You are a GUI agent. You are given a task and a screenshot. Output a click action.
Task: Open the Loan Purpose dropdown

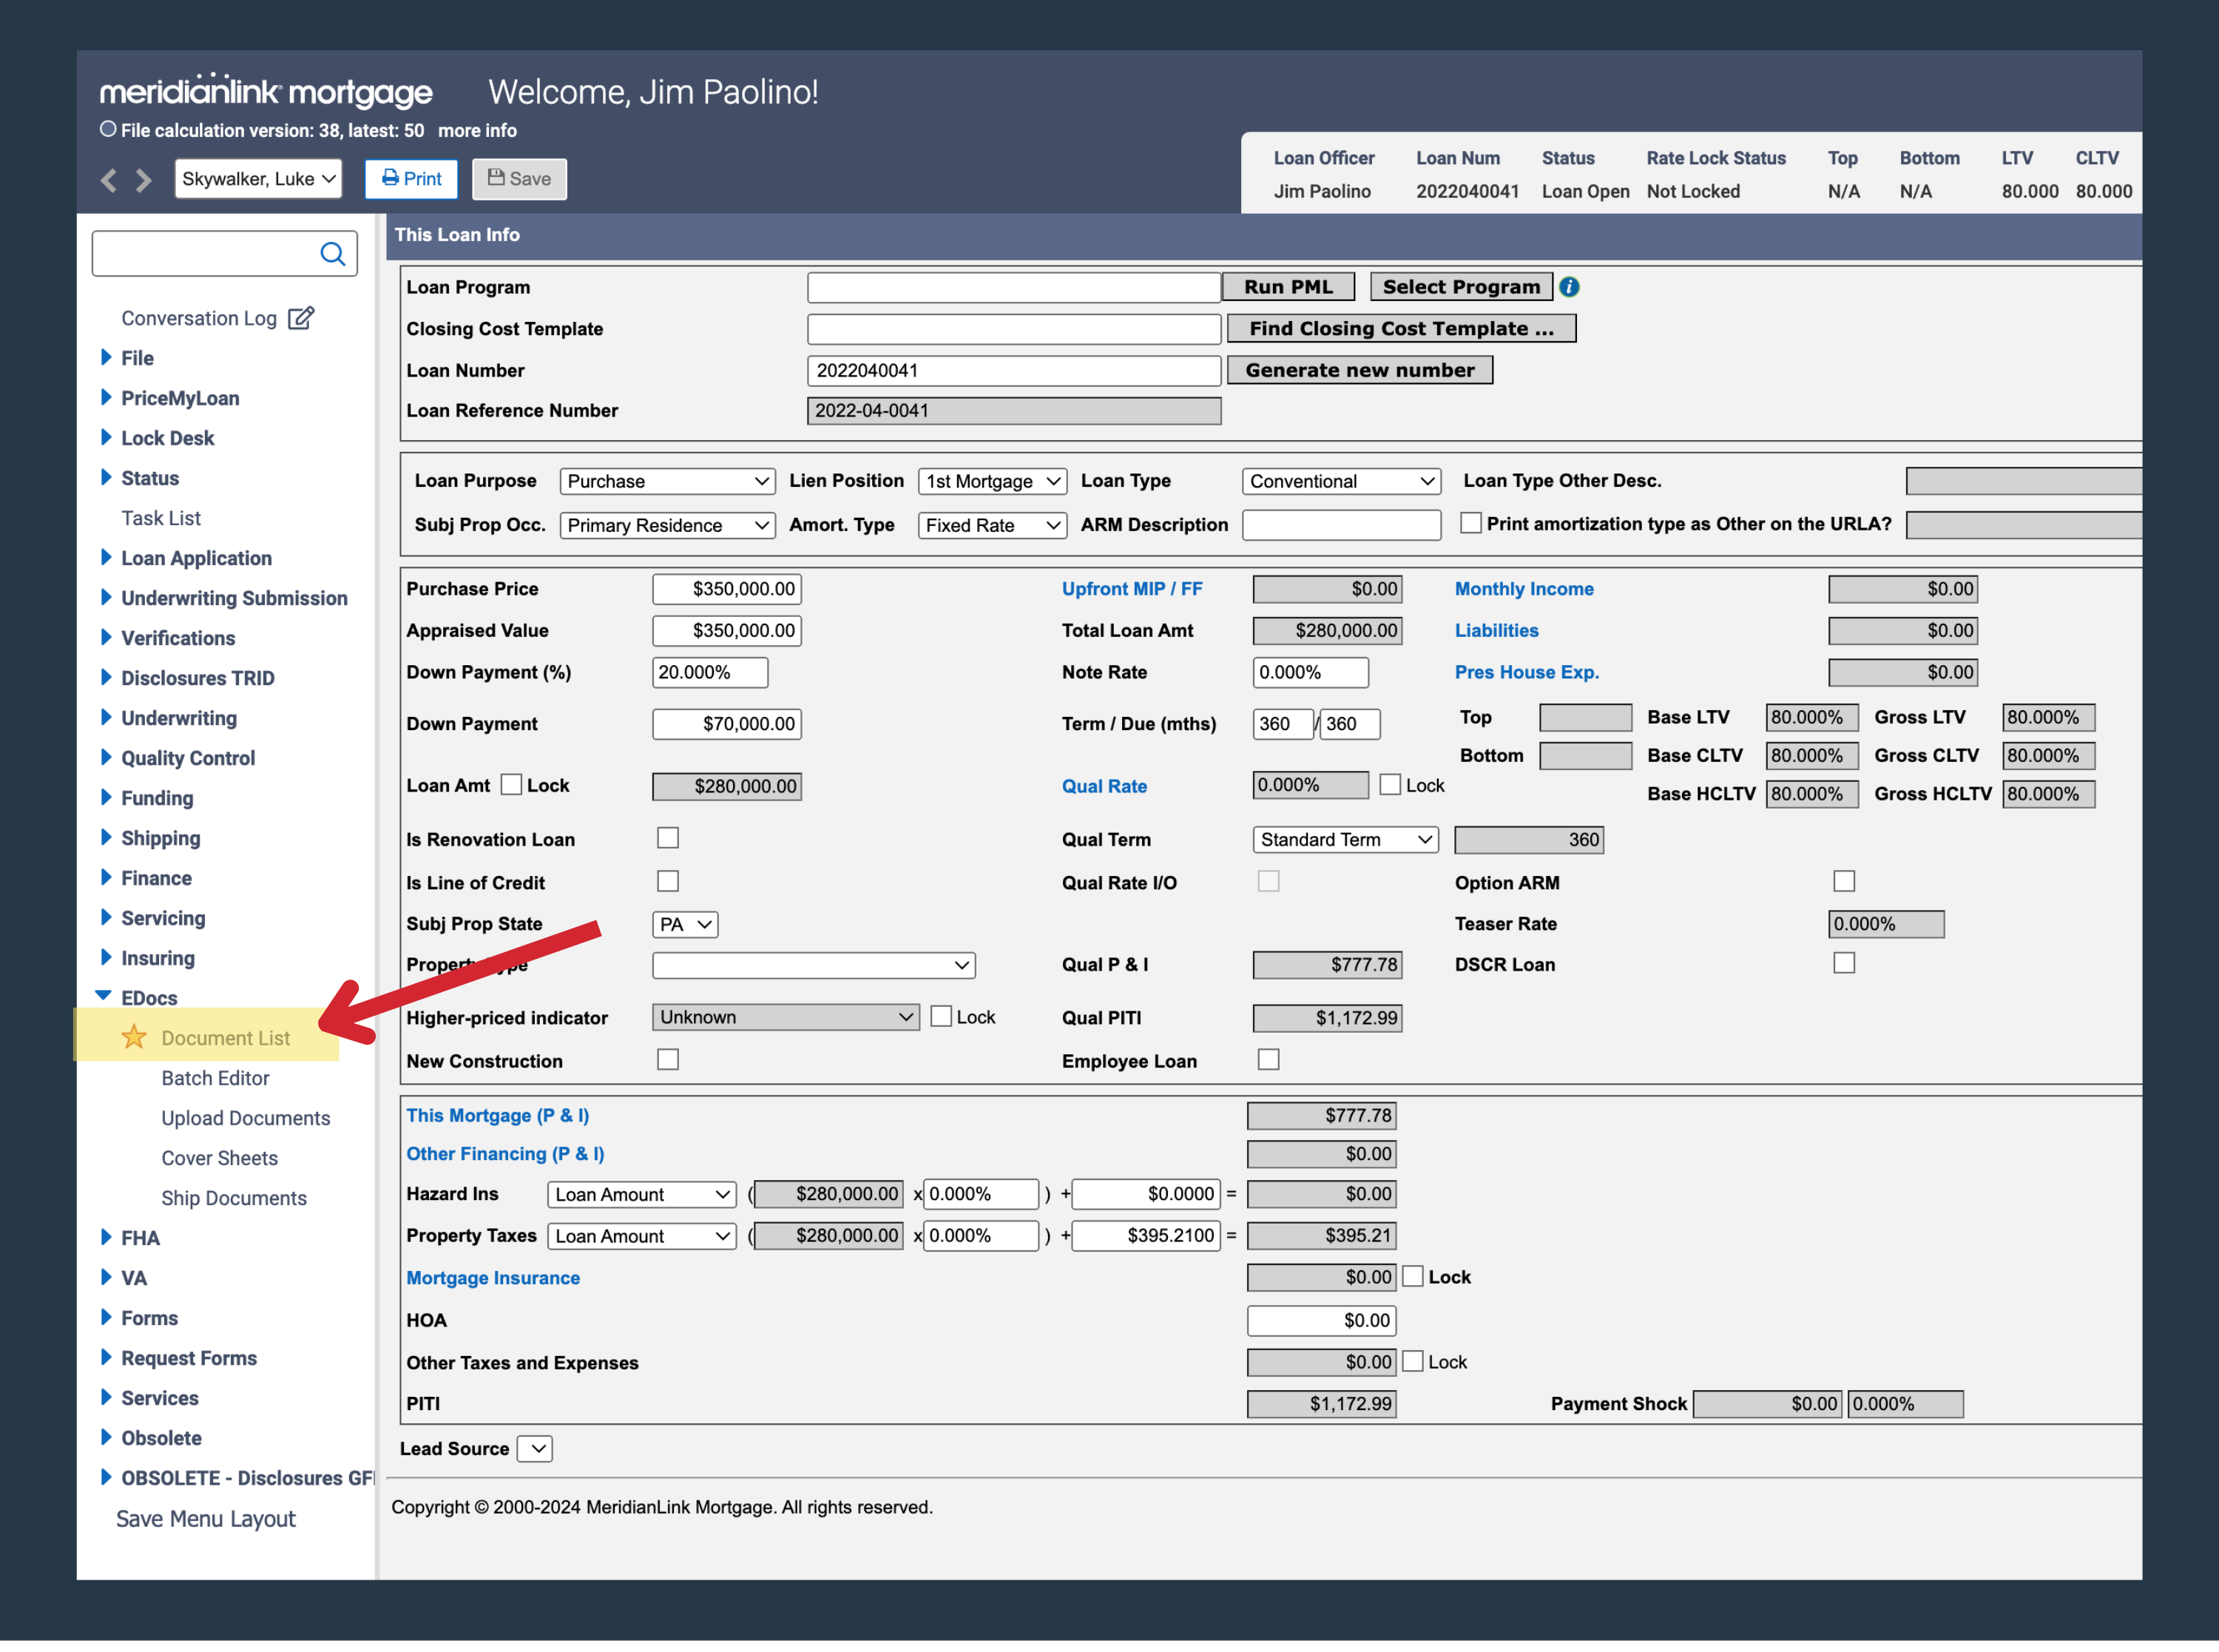coord(666,481)
